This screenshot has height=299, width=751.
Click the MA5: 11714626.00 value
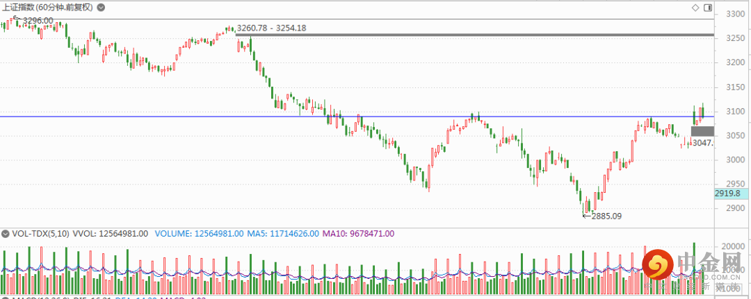[x=283, y=234]
